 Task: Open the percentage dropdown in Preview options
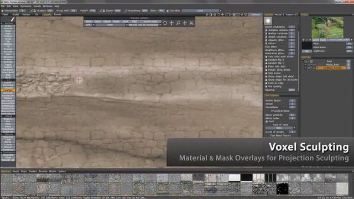tap(90, 25)
